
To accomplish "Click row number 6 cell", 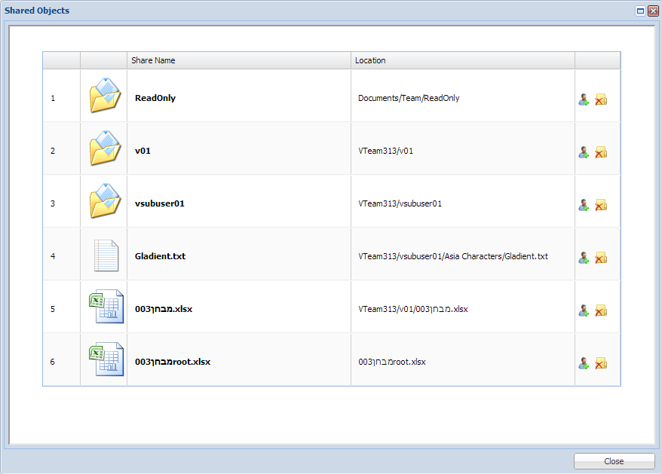I will (61, 359).
